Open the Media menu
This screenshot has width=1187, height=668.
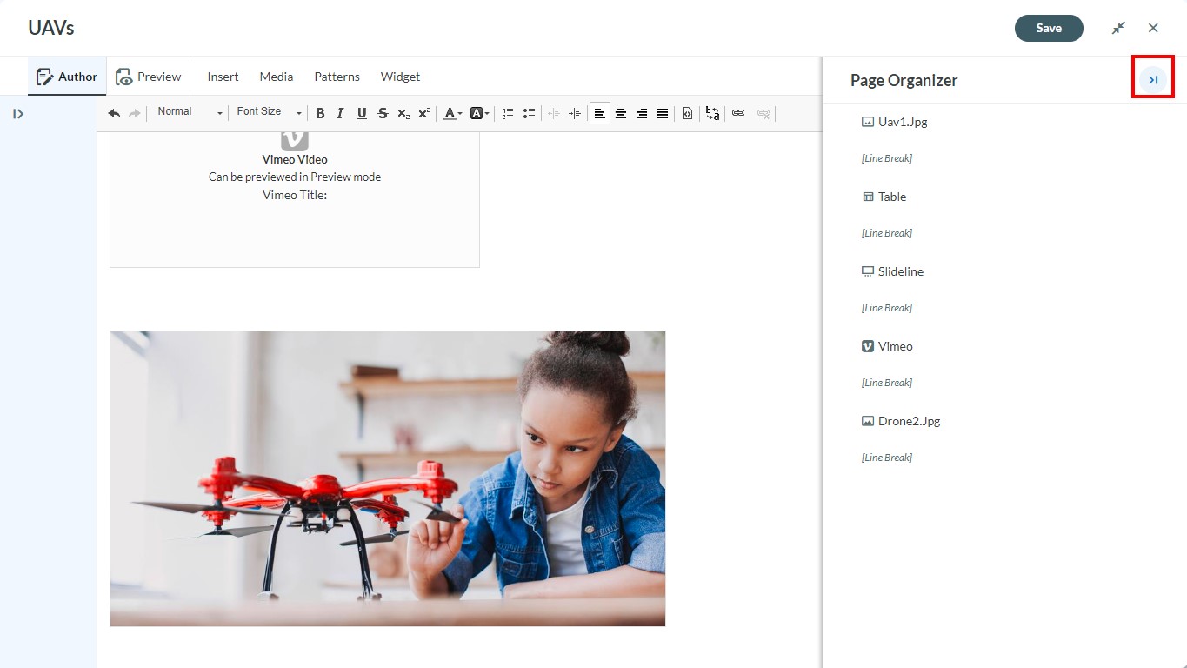pos(277,77)
